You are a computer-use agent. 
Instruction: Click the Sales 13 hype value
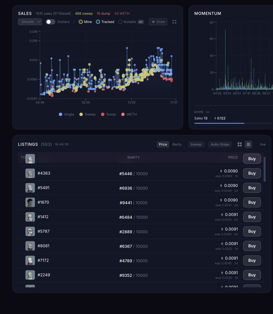[x=201, y=118]
